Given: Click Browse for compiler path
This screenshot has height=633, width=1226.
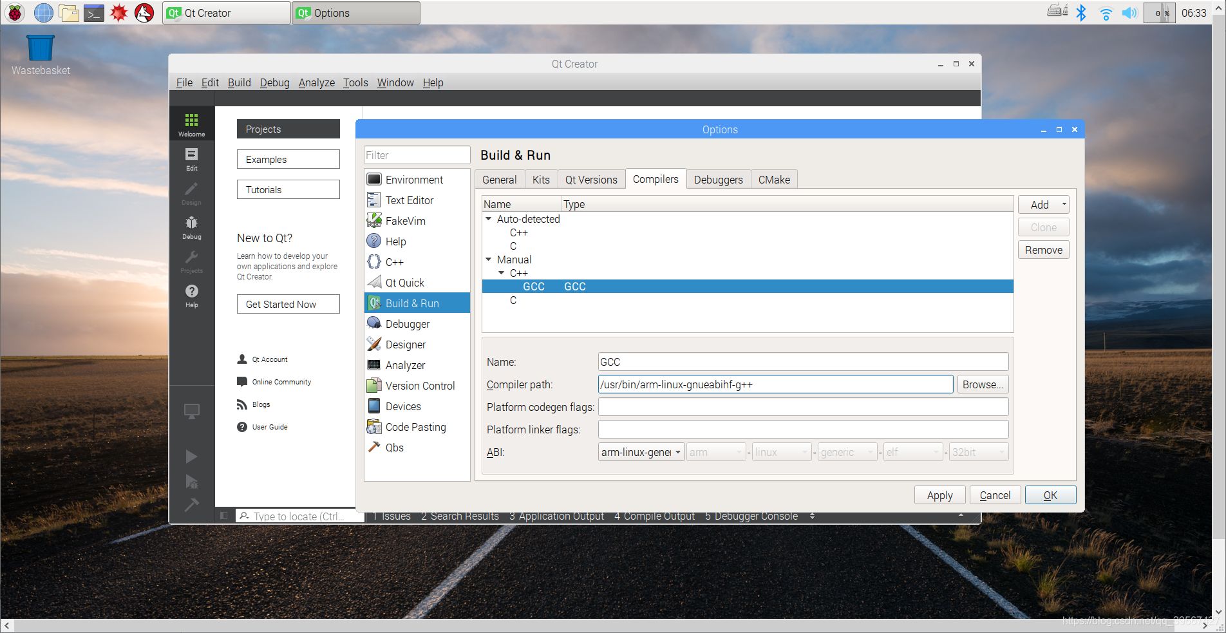Looking at the screenshot, I should click(983, 384).
